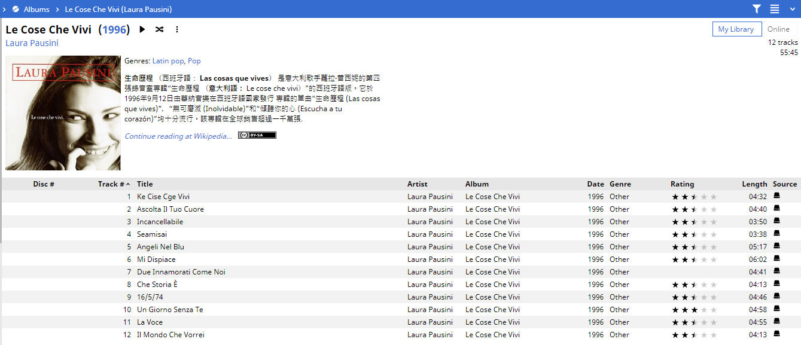Open the list view options icon
Image resolution: width=801 pixels, height=345 pixels.
[775, 9]
